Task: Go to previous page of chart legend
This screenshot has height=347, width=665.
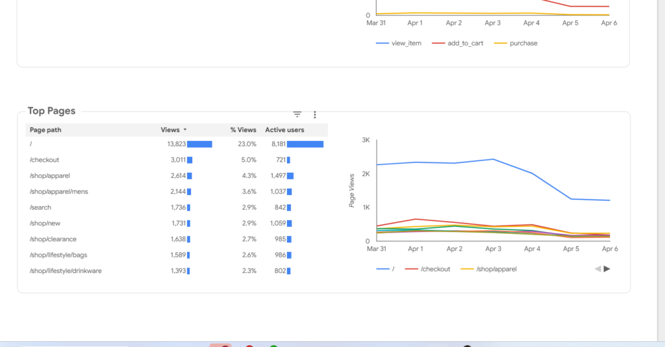Action: tap(597, 268)
